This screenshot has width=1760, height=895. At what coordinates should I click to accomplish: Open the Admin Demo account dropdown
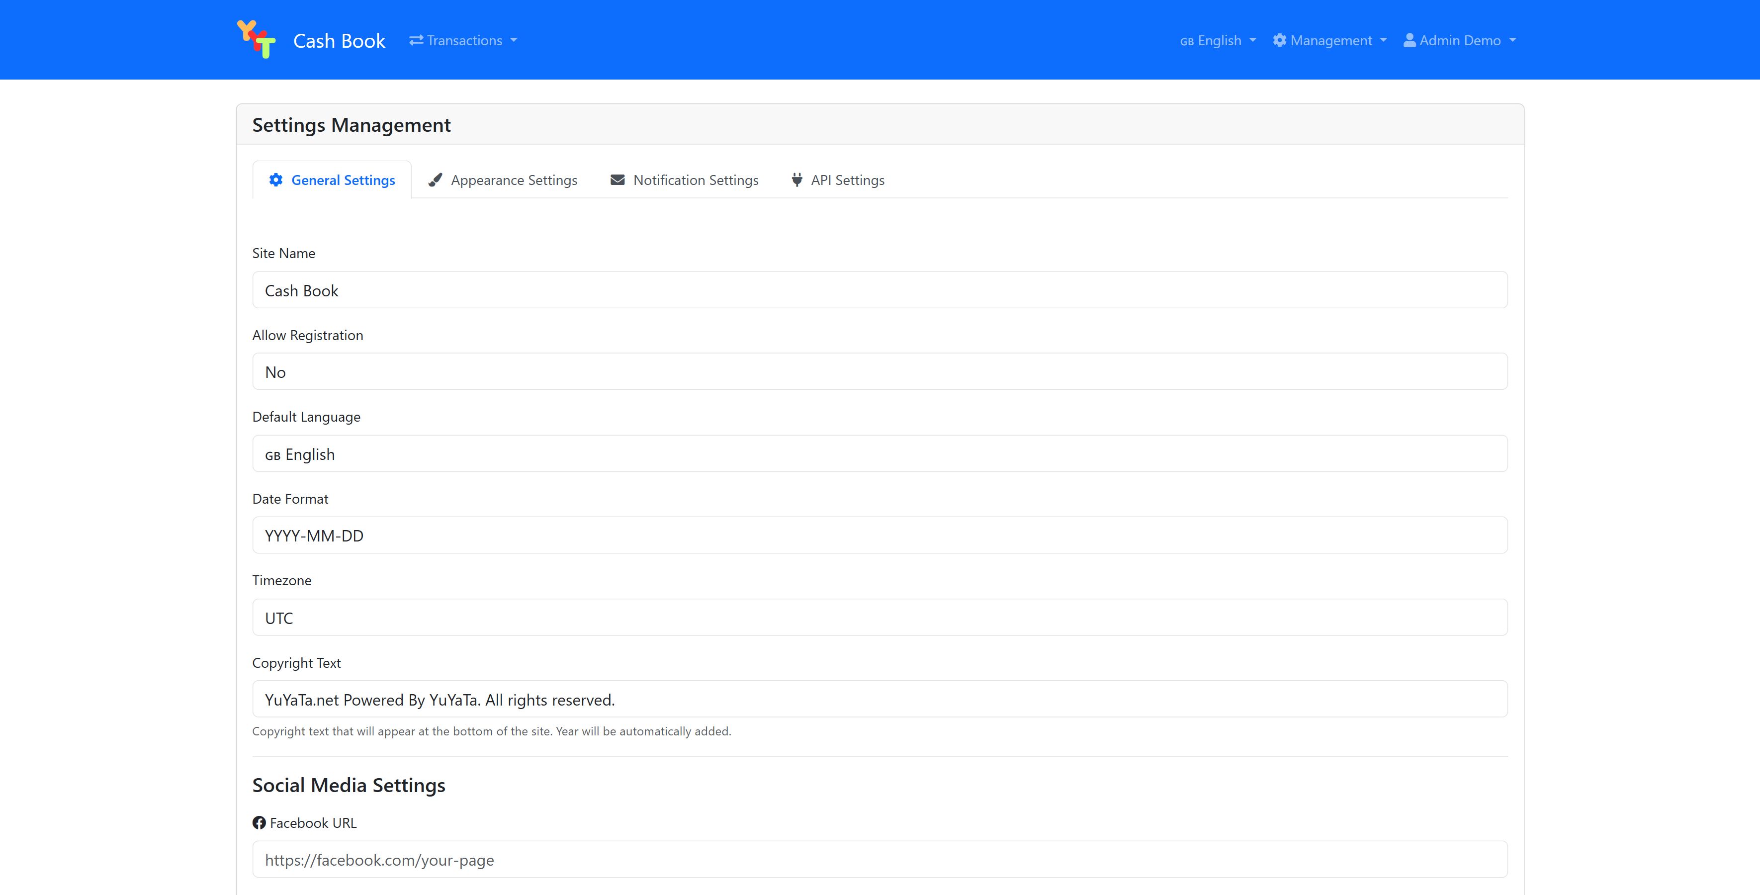(1461, 40)
